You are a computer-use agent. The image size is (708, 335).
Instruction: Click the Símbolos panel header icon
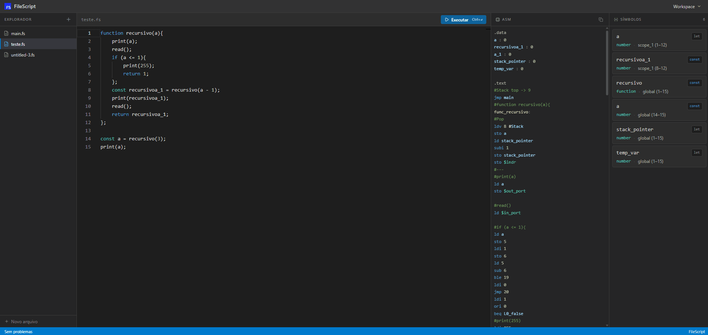click(616, 20)
